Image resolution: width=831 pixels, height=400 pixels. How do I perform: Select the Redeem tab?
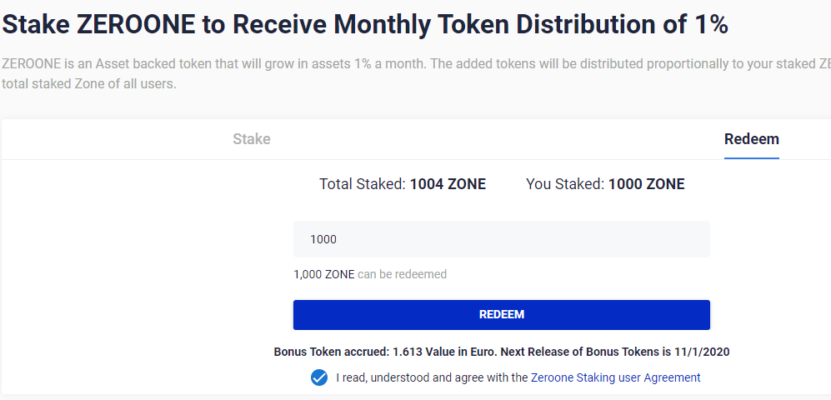click(x=752, y=139)
